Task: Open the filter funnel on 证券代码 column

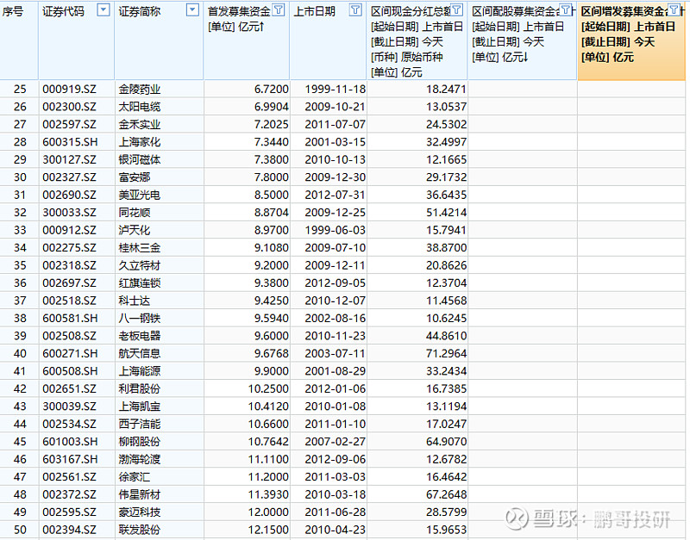Action: click(x=103, y=10)
